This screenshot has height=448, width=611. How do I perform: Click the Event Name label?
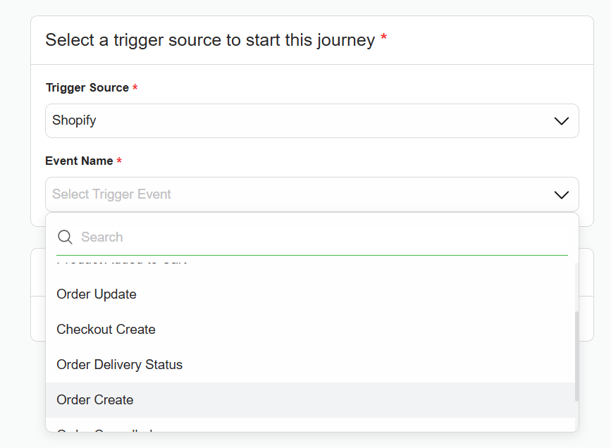point(79,161)
